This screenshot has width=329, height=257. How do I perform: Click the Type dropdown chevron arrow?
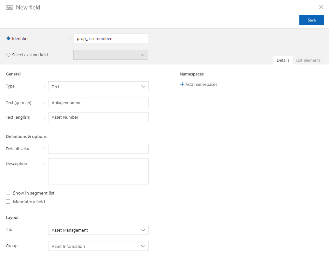pos(143,86)
